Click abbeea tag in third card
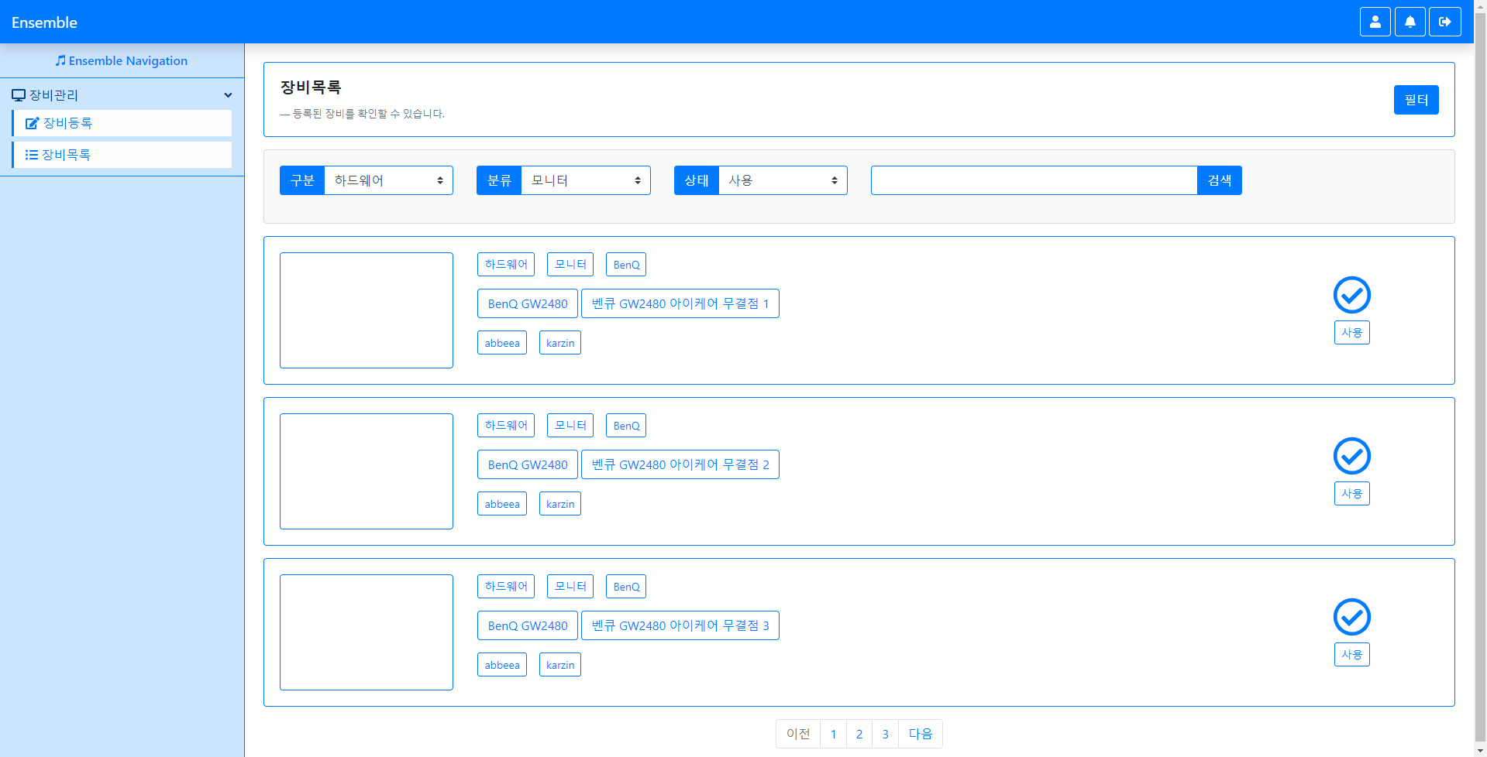 click(x=502, y=665)
